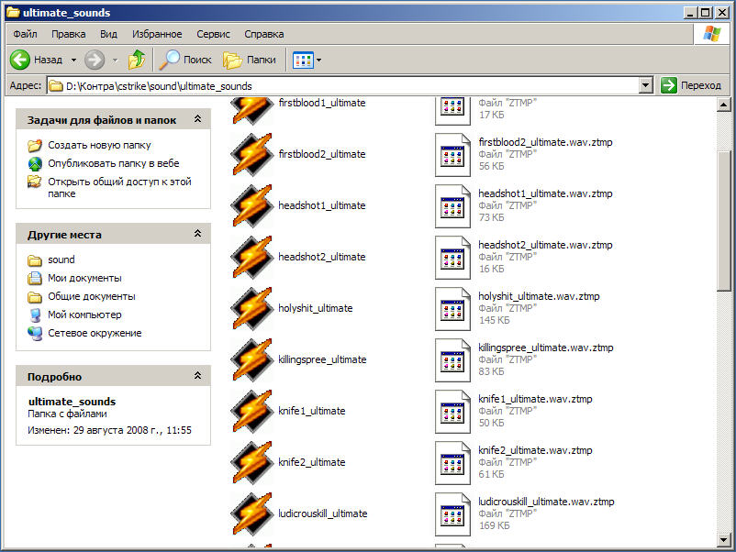The width and height of the screenshot is (736, 552).
Task: Click the folder icon in the title bar
Action: pyautogui.click(x=13, y=12)
